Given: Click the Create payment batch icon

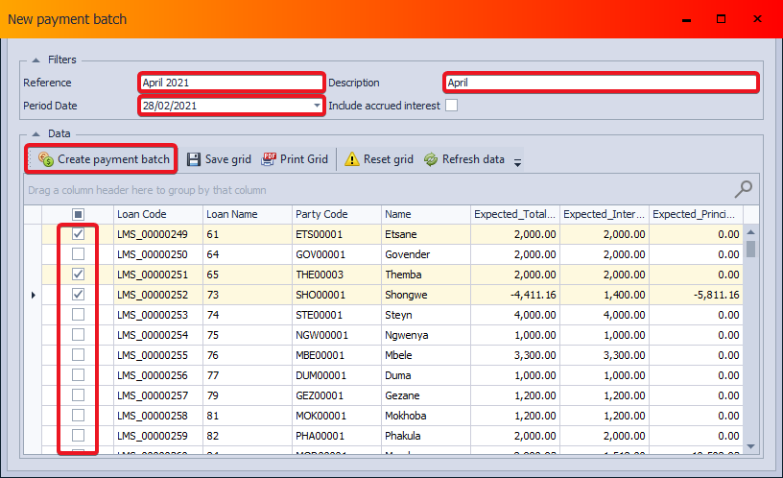Looking at the screenshot, I should pyautogui.click(x=45, y=159).
